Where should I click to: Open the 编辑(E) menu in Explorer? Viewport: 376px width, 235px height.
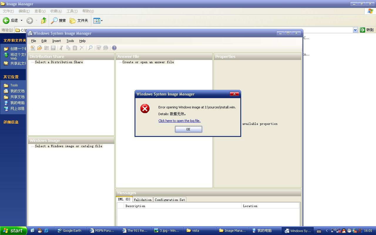coord(24,11)
